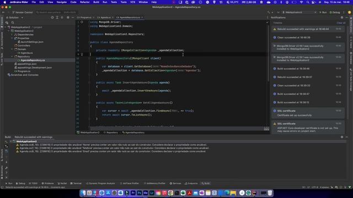Collapse the WebApplication2 solution node
The width and height of the screenshot is (353, 198).
(6, 28)
